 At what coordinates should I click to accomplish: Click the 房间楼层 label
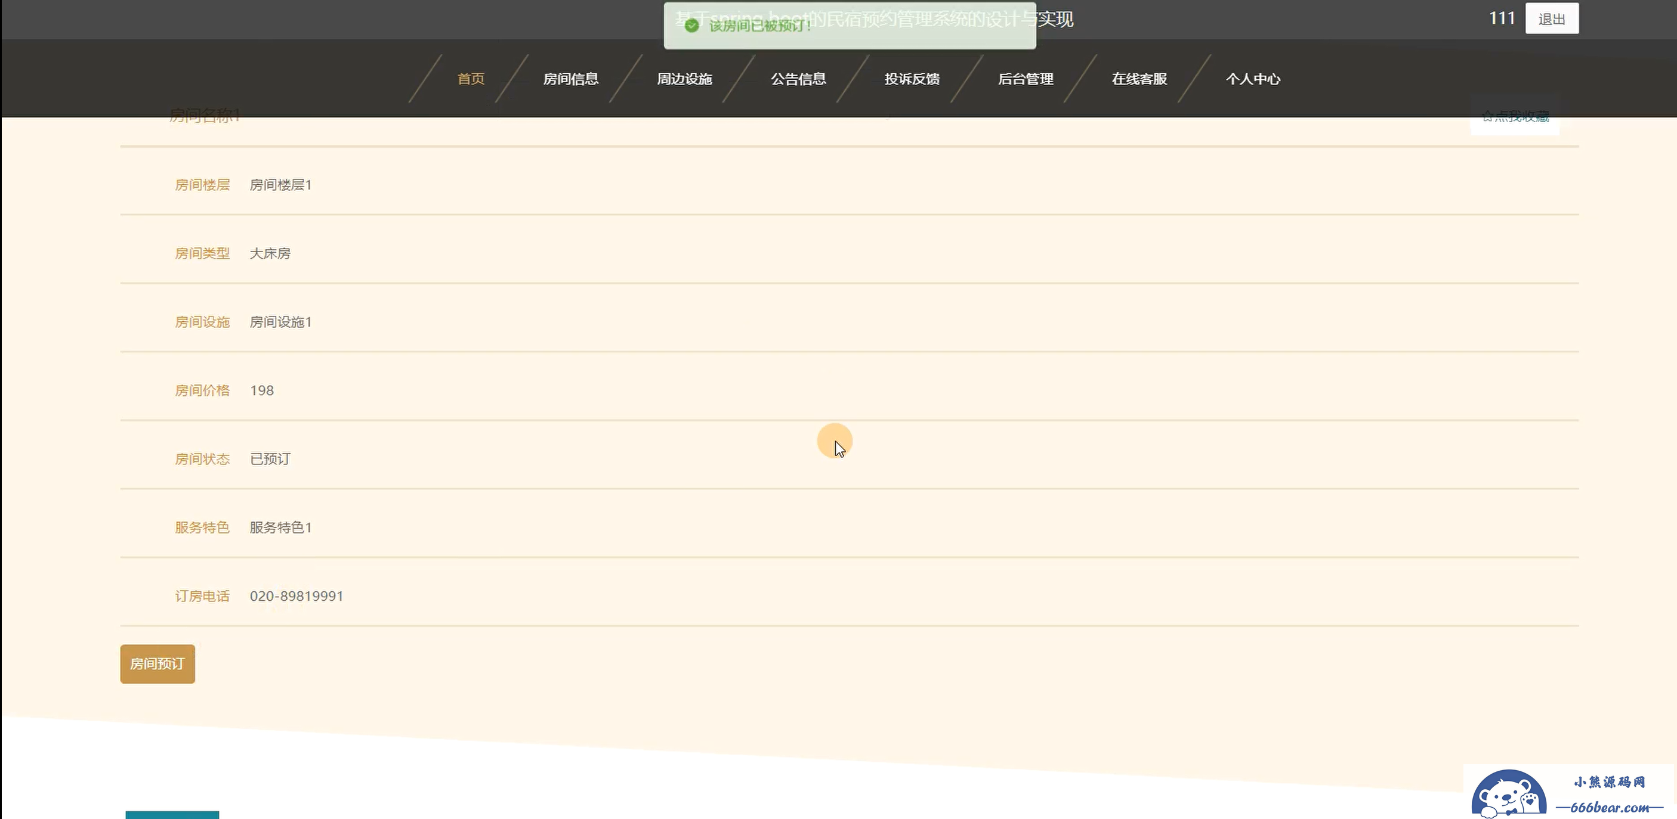(202, 185)
